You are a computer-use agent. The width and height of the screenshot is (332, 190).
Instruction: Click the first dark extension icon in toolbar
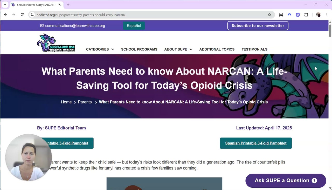click(281, 15)
